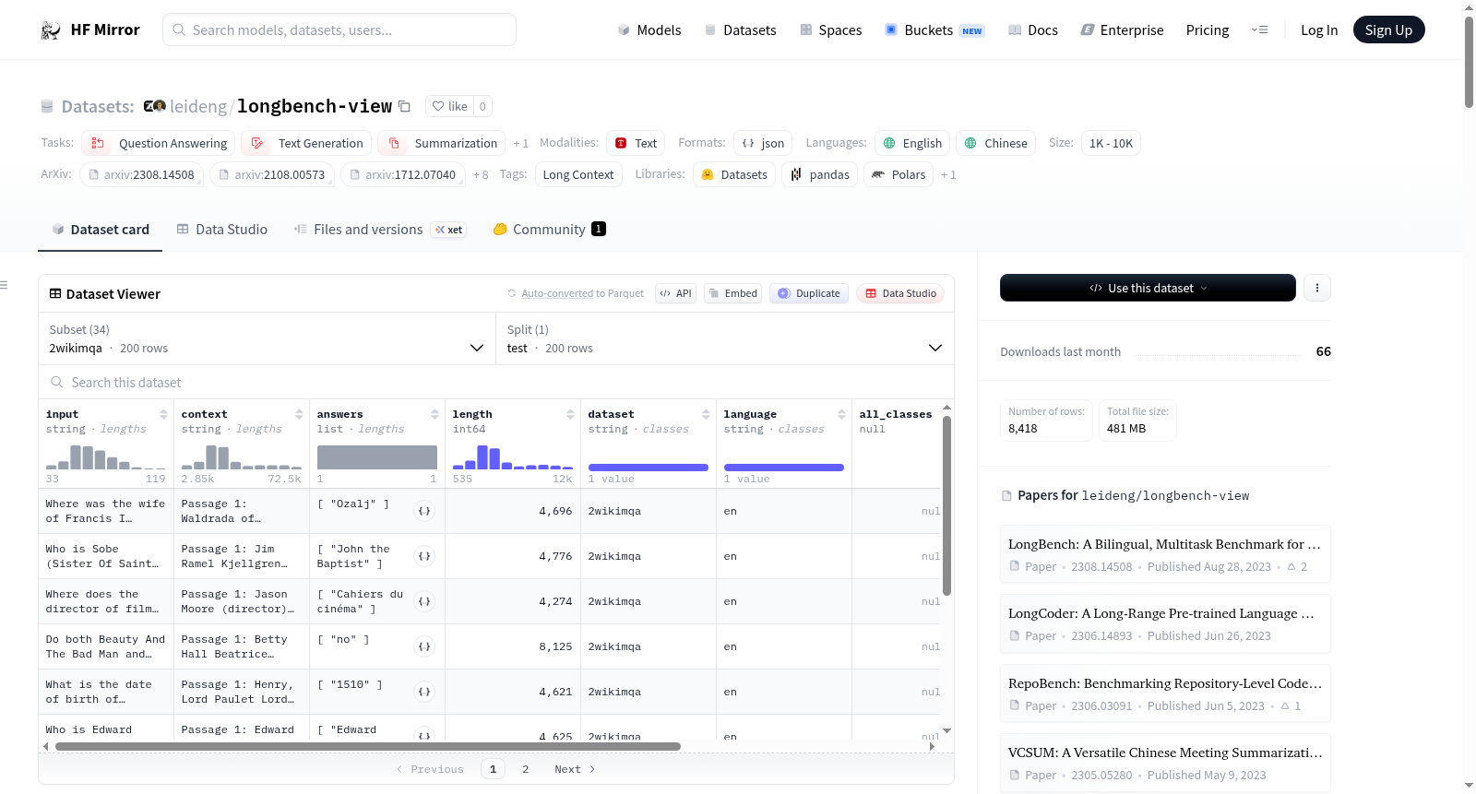Click the Log In link

click(1319, 30)
